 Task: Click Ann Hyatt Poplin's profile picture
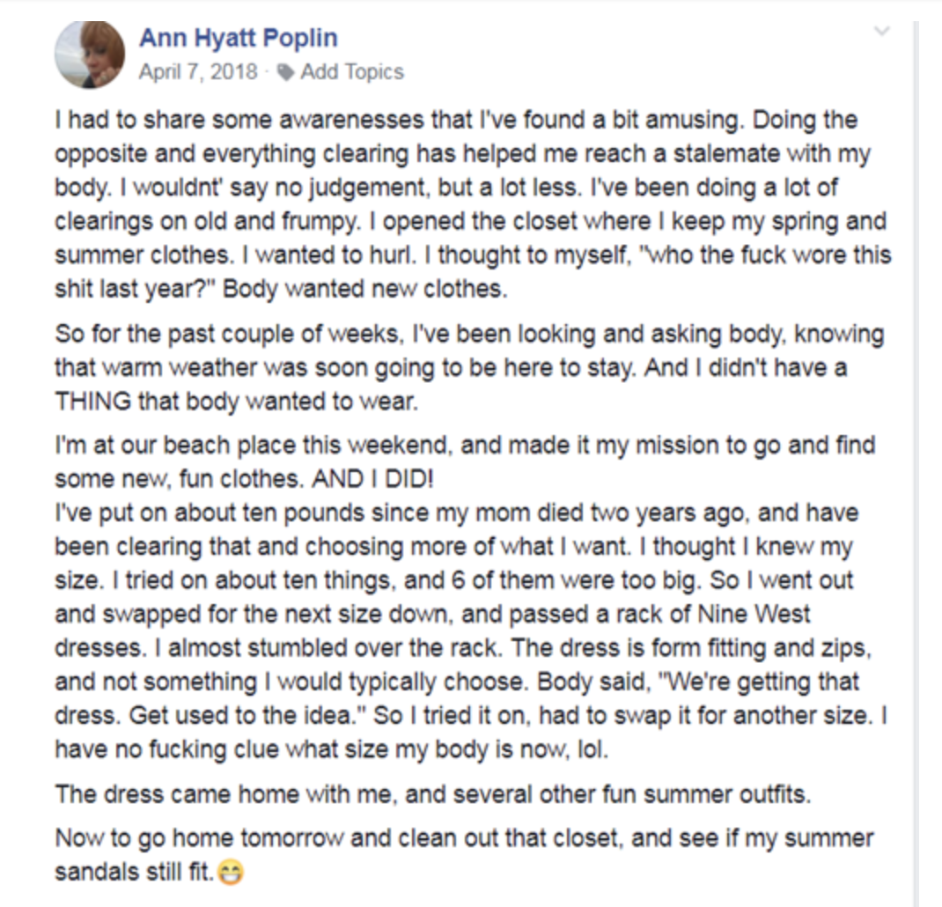(90, 55)
